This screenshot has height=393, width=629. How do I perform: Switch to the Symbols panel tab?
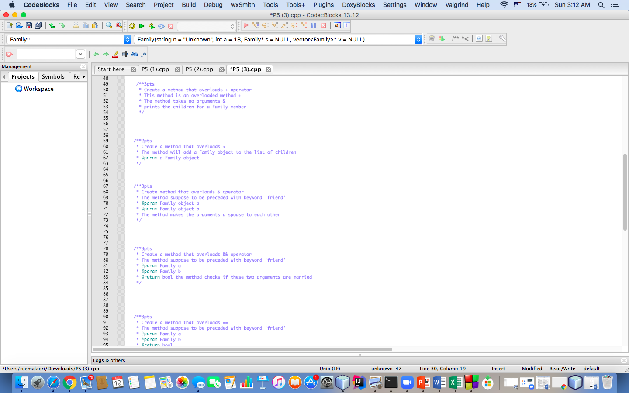54,77
